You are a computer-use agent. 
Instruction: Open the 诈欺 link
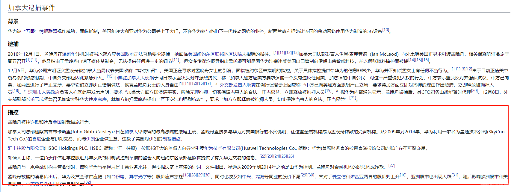click(x=35, y=122)
